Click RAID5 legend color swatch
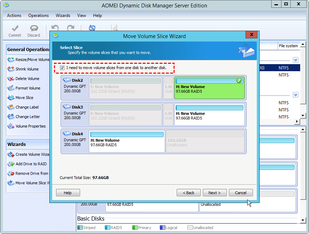 (107, 228)
